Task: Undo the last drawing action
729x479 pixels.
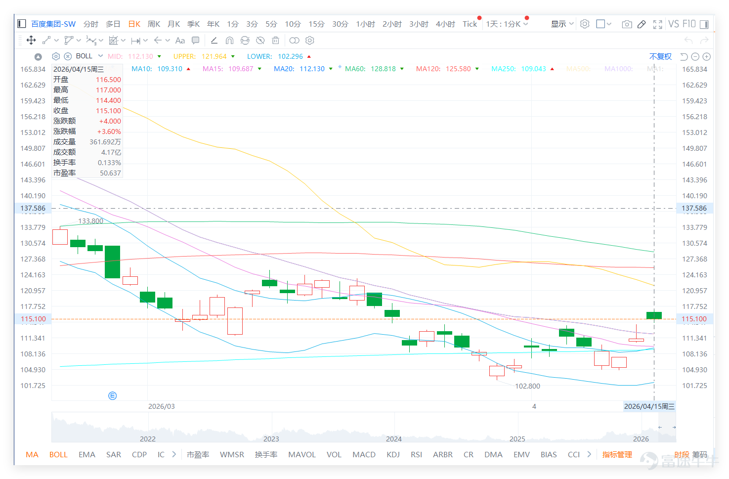Action: (x=688, y=41)
